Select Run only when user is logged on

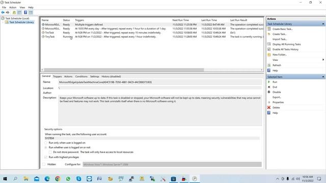pos(46,143)
